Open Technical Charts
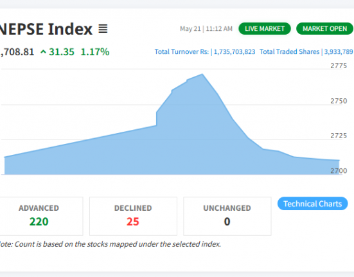The width and height of the screenshot is (354, 277). [313, 204]
